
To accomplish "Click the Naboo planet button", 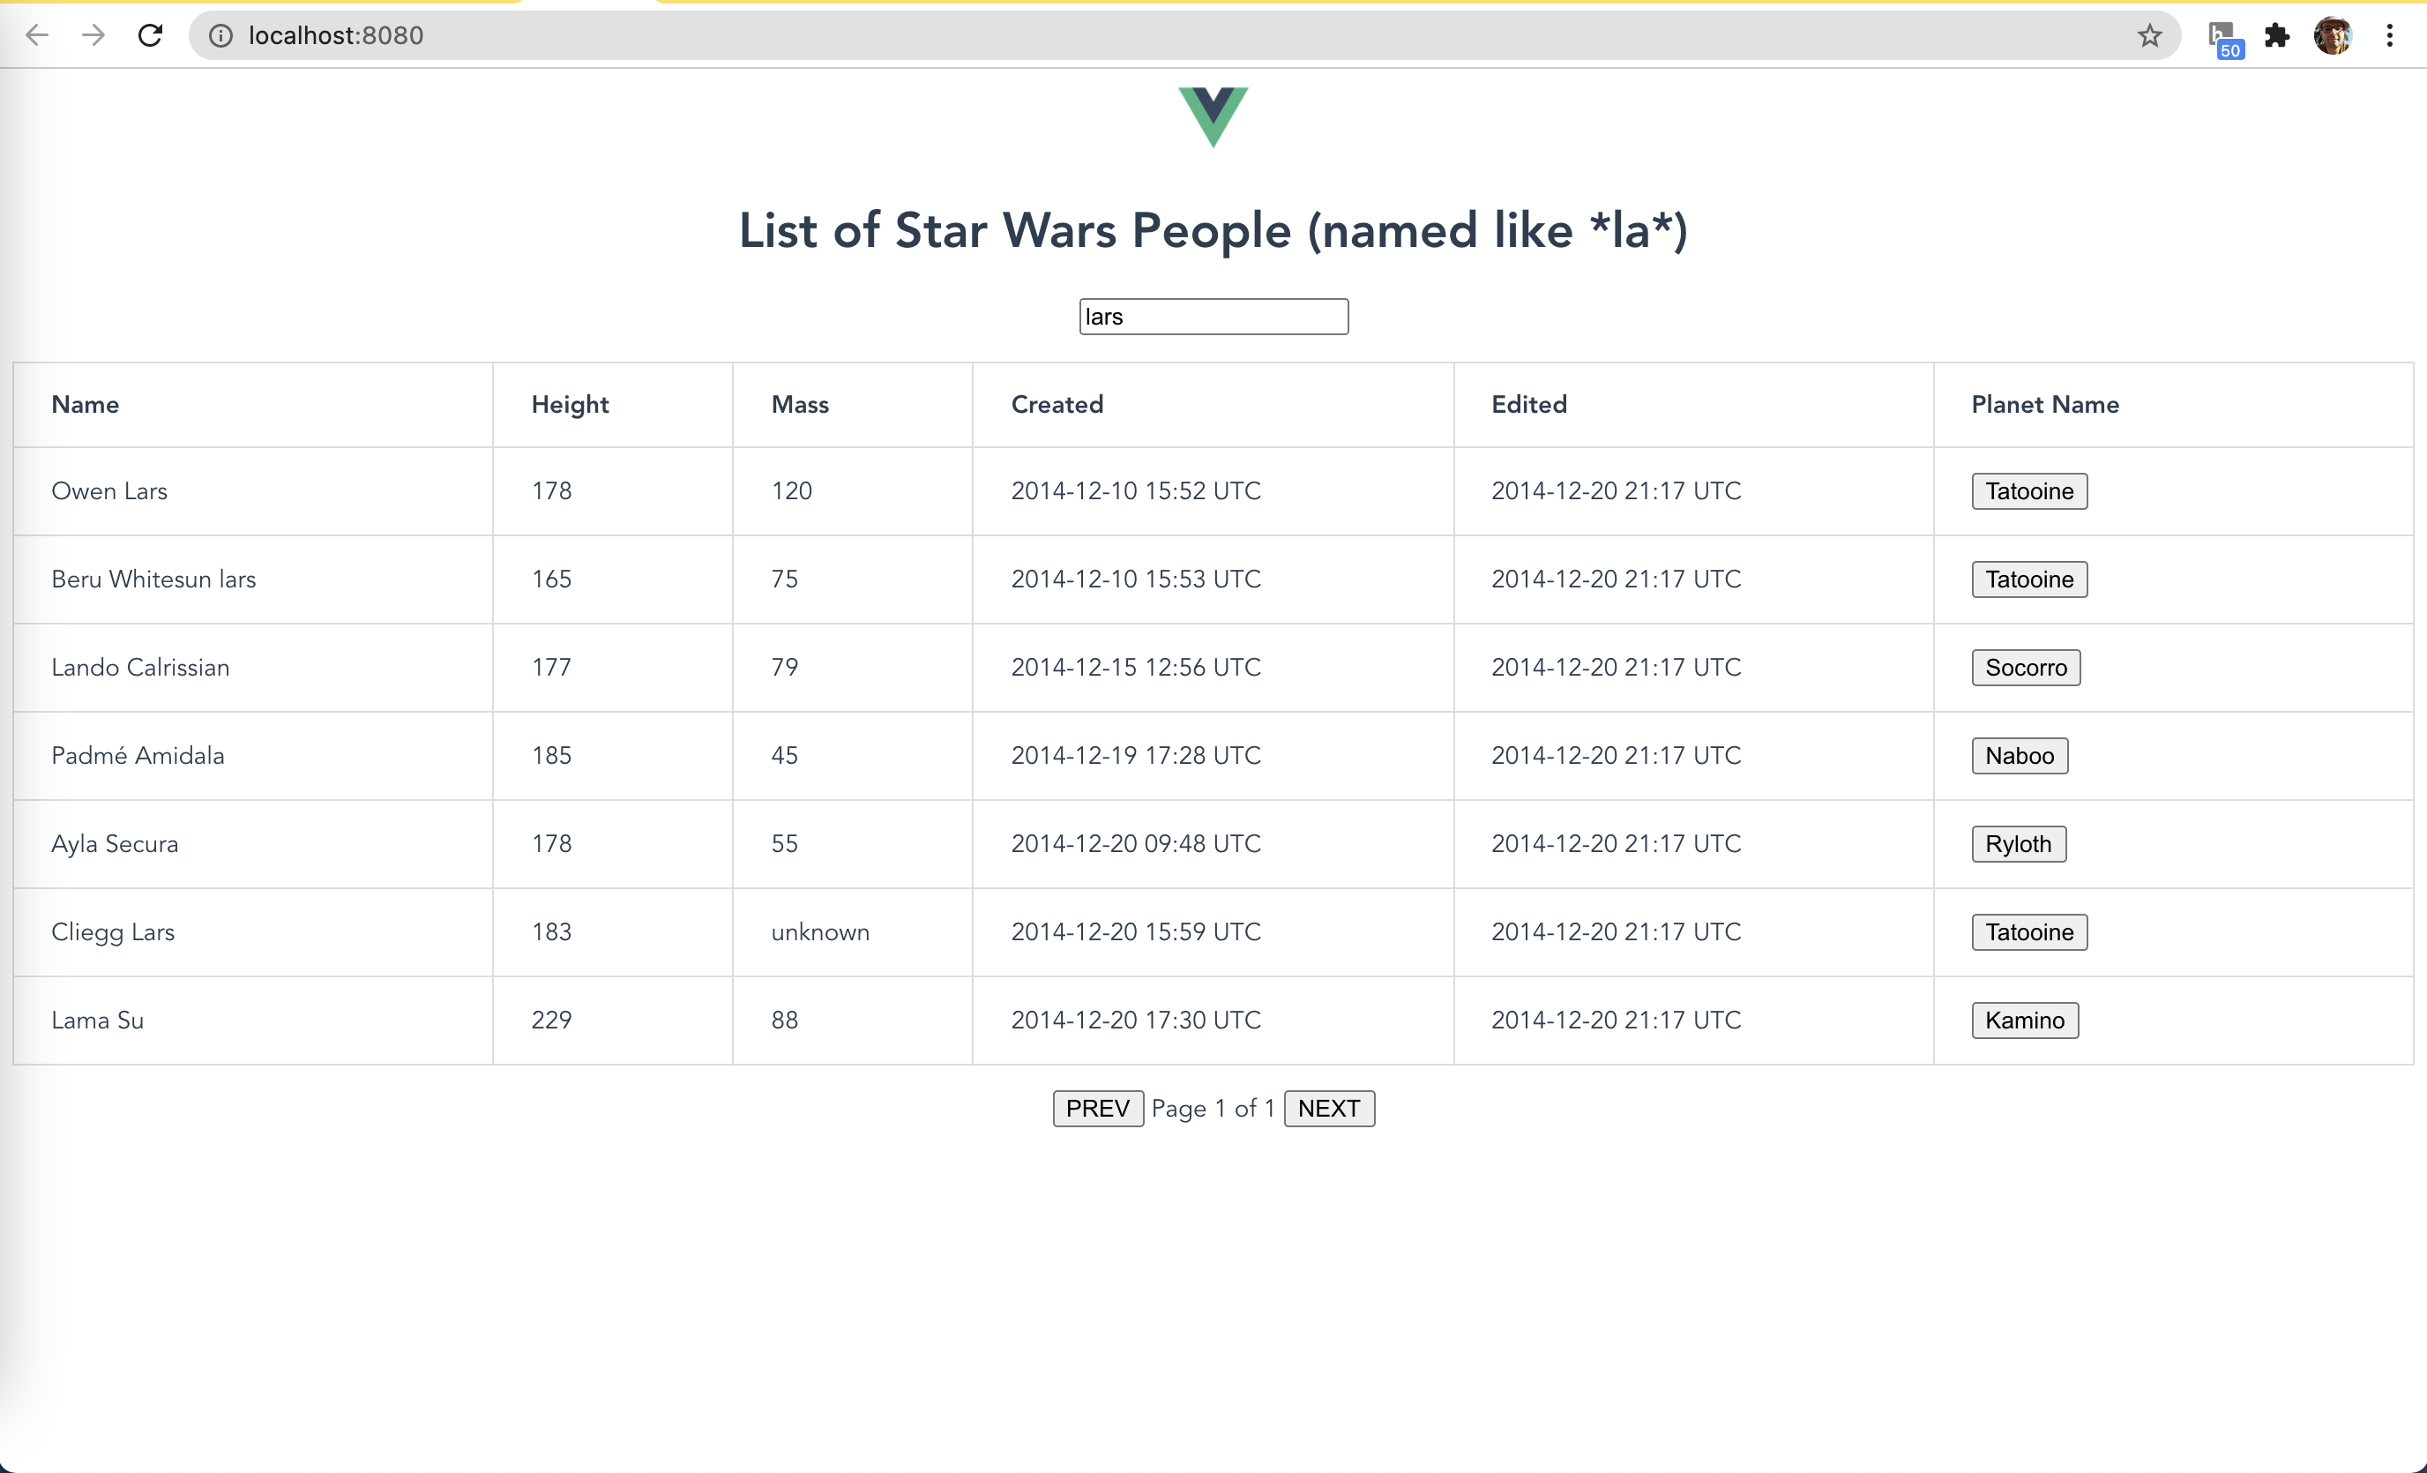I will (2018, 756).
